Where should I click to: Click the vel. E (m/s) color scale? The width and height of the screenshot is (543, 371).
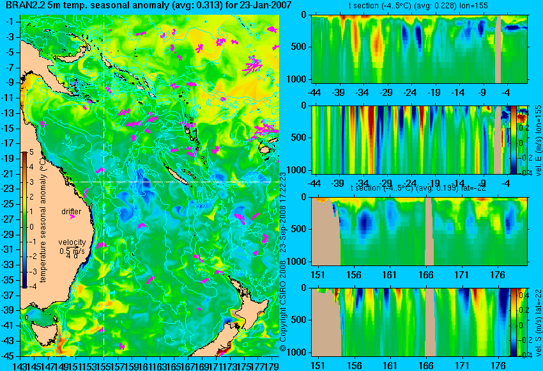point(514,139)
